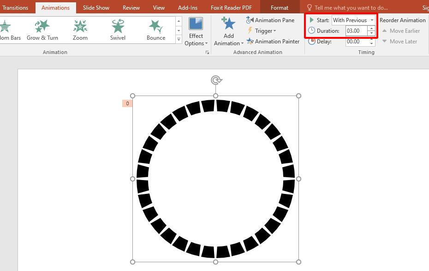Click the animation number badge on the slide
Viewport: 429px width, 271px height.
pyautogui.click(x=127, y=103)
